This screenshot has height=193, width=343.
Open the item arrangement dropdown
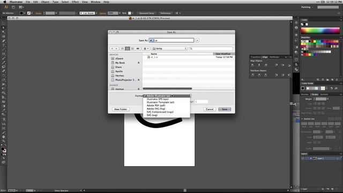(146, 49)
